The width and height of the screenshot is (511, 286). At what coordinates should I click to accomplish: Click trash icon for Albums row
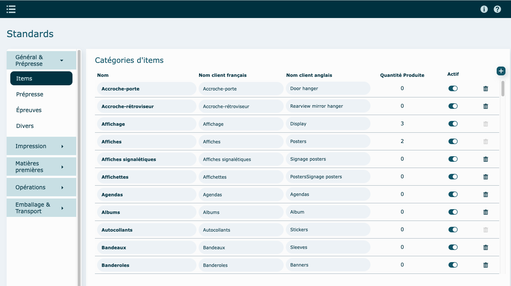point(485,212)
